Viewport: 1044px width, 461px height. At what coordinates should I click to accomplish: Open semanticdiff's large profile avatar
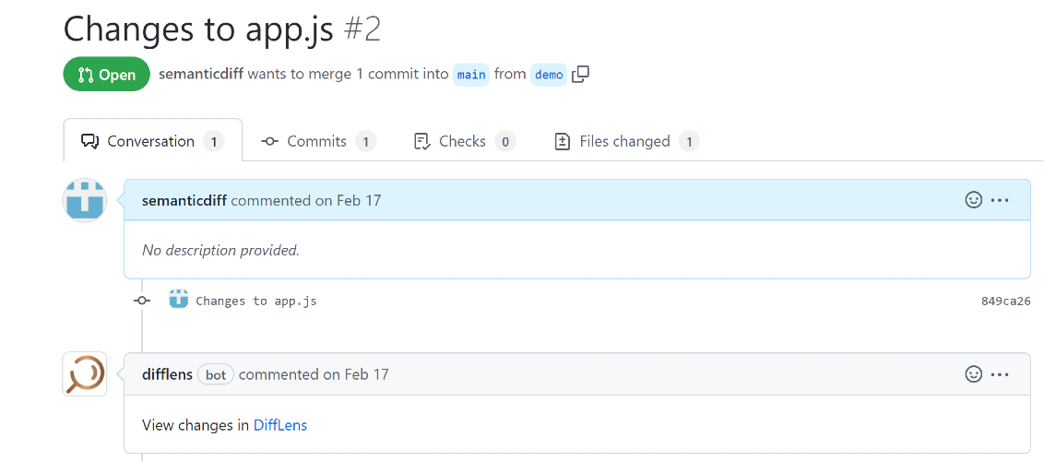85,199
